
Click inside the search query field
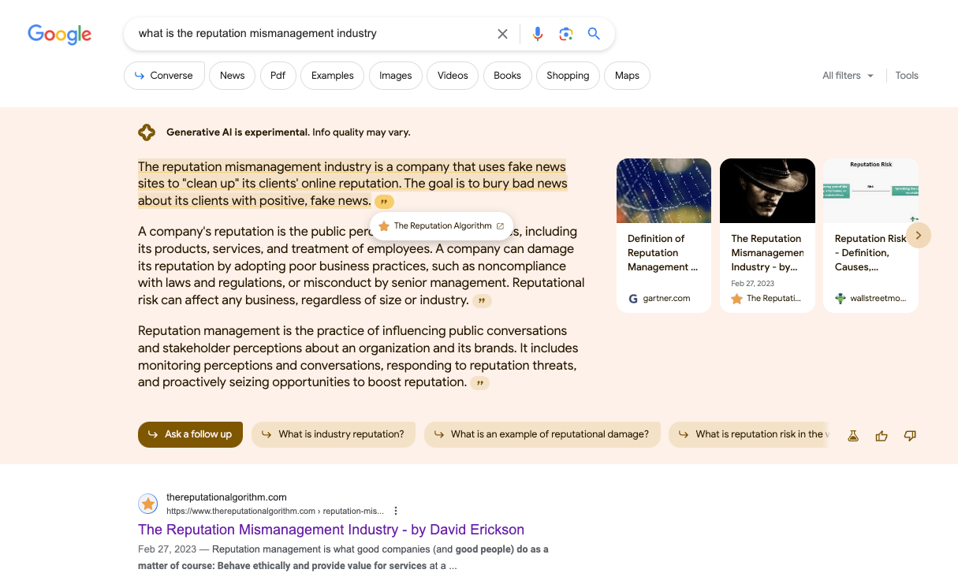pos(311,34)
